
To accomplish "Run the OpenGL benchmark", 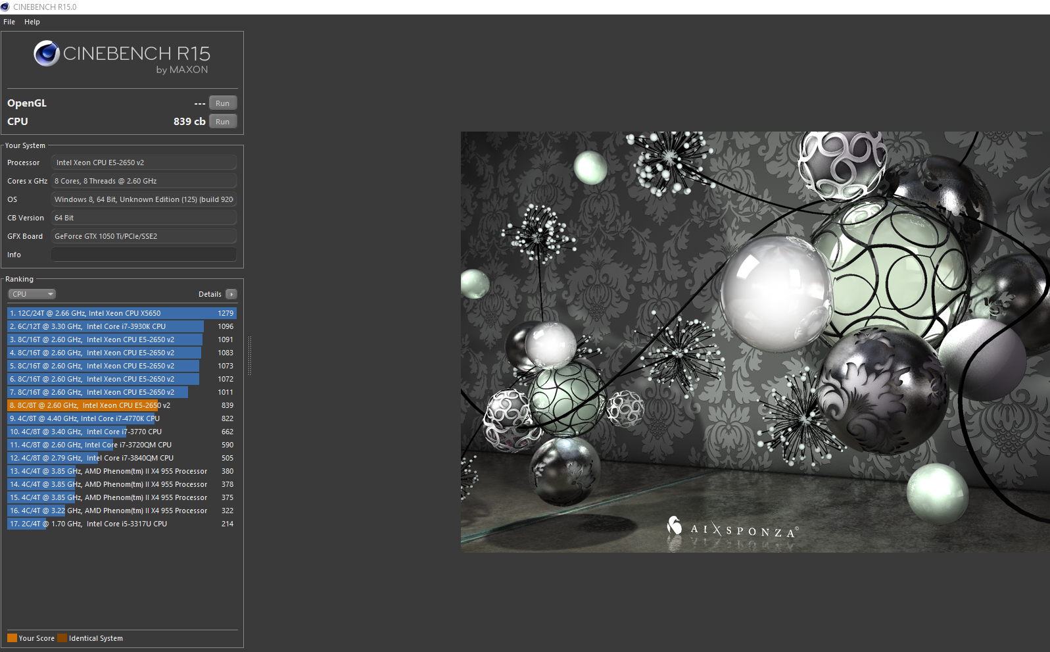I will click(223, 103).
